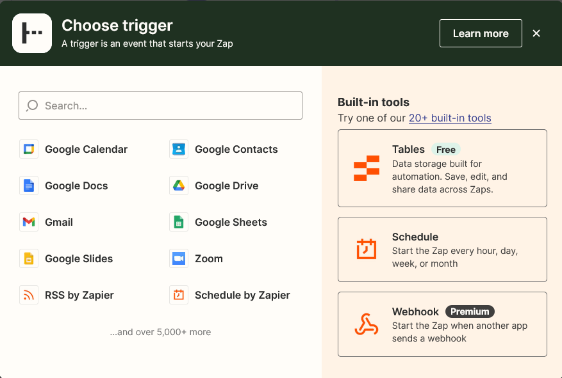The height and width of the screenshot is (378, 562).
Task: Click the Zoom camera icon
Action: tap(179, 258)
